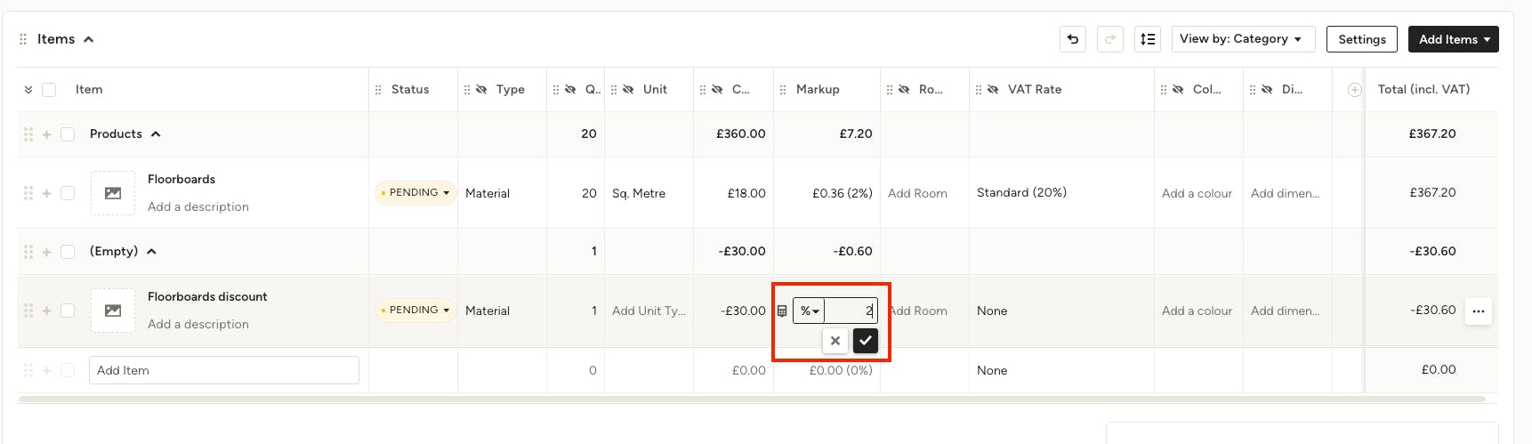Click the add column plus icon
Viewport: 1532px width, 444px height.
1355,90
